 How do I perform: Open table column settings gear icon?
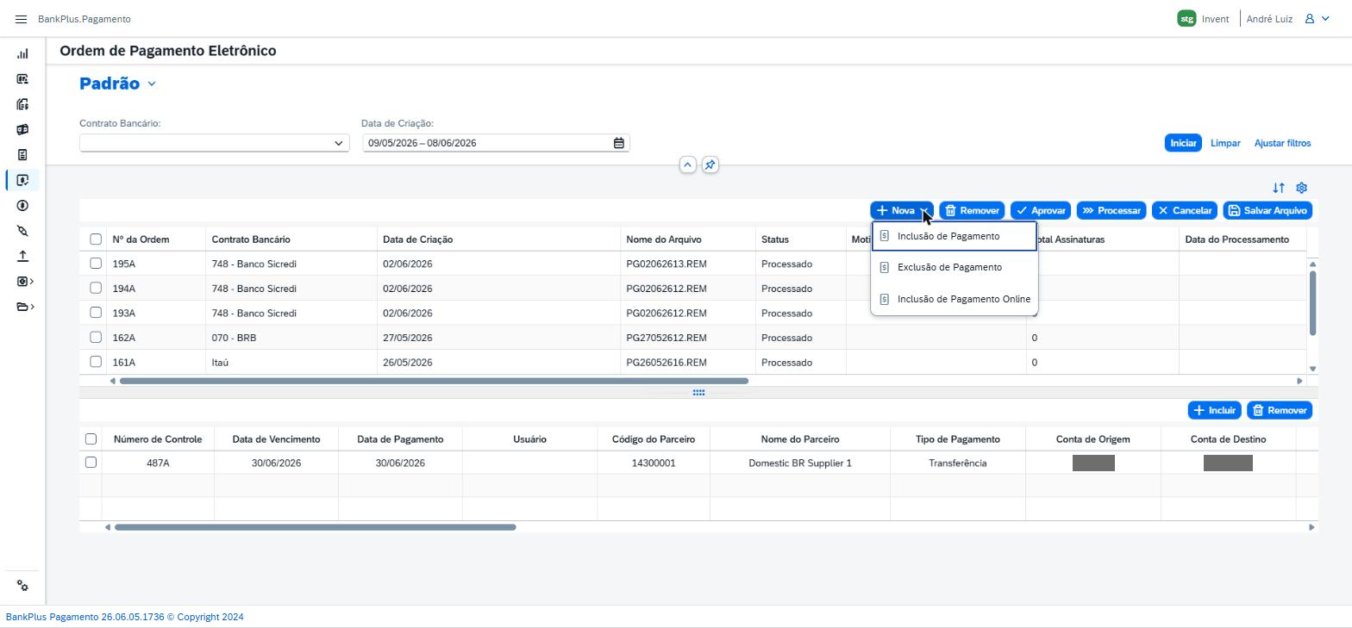pos(1302,188)
